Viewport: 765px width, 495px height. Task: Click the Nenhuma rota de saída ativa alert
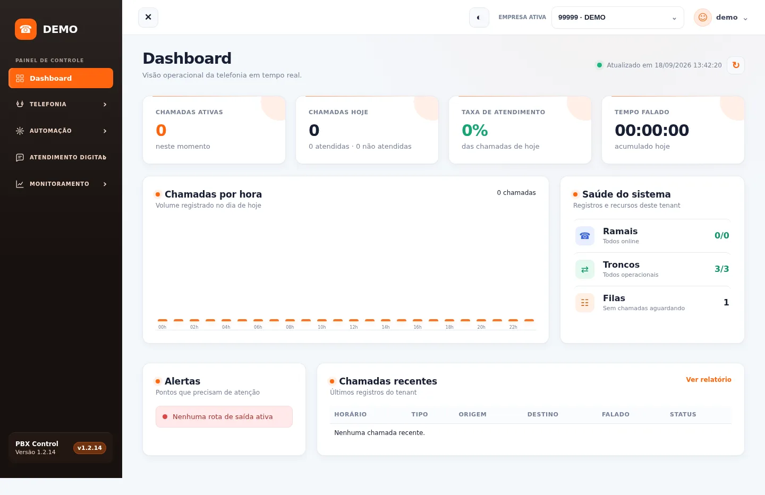click(224, 417)
